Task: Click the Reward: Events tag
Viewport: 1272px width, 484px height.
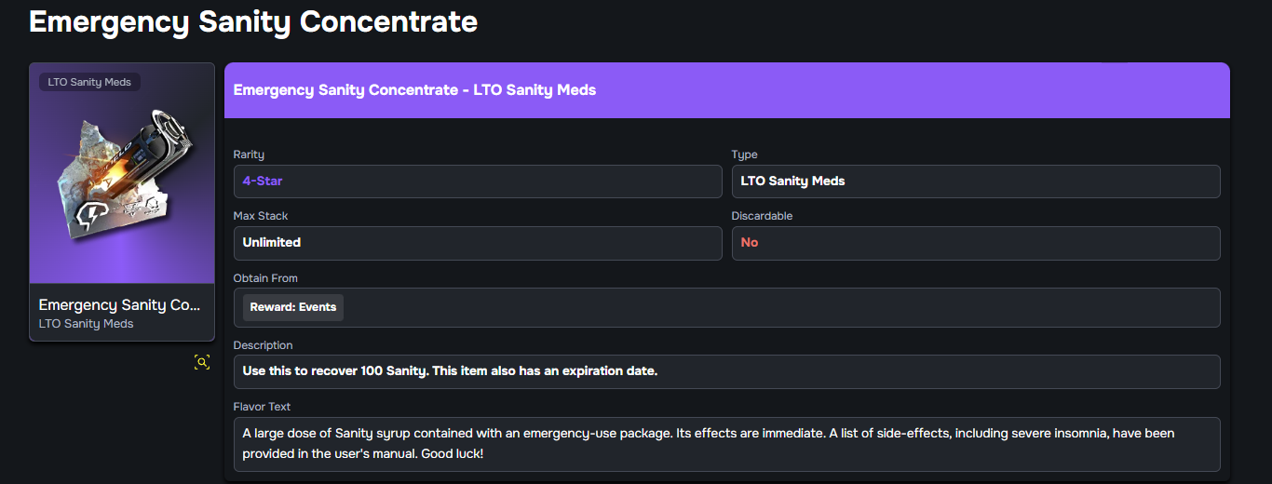Action: 292,307
